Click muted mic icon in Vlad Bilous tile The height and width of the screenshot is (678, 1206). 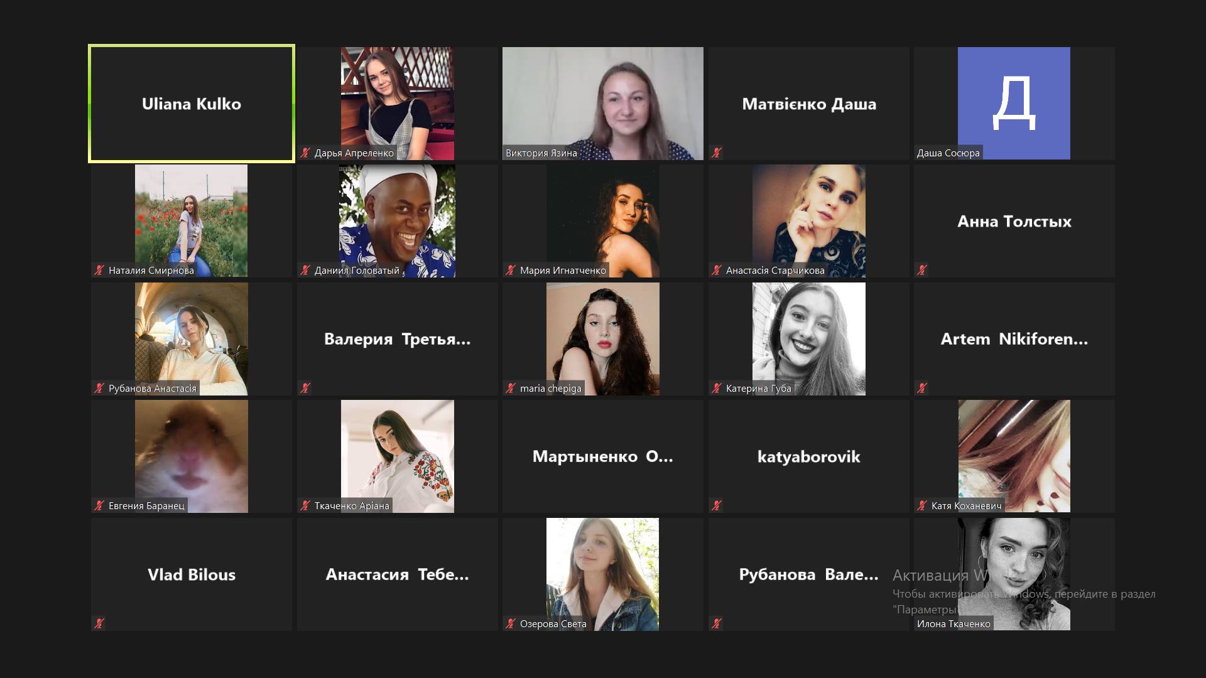[99, 623]
